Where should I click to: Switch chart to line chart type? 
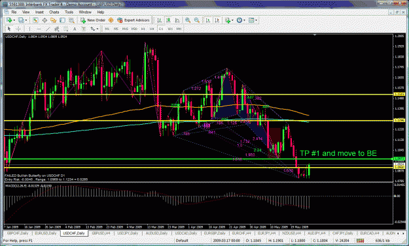[177, 20]
